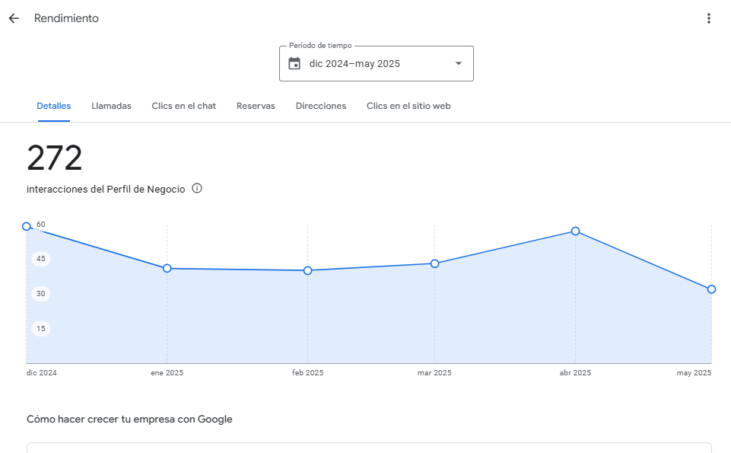Expand the time period dropdown arrow
731x453 pixels.
(x=458, y=63)
